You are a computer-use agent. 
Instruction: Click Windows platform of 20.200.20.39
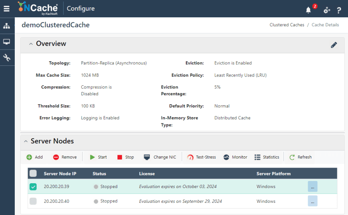(x=266, y=187)
